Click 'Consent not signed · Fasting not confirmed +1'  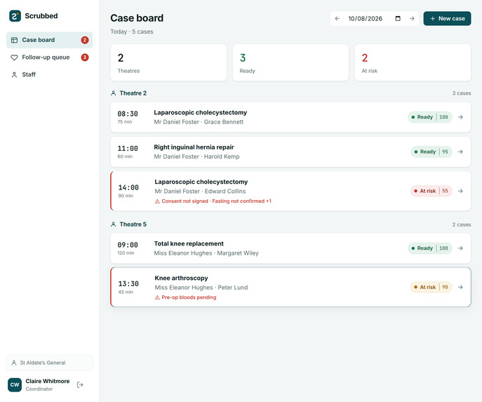216,201
